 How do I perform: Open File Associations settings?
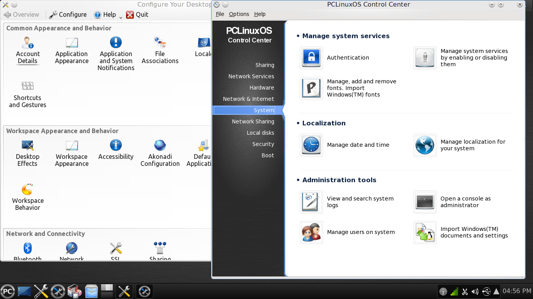click(x=160, y=50)
